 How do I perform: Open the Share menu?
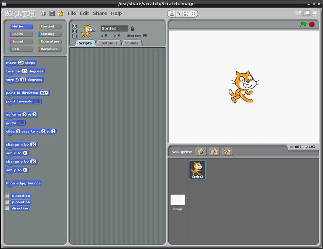100,13
